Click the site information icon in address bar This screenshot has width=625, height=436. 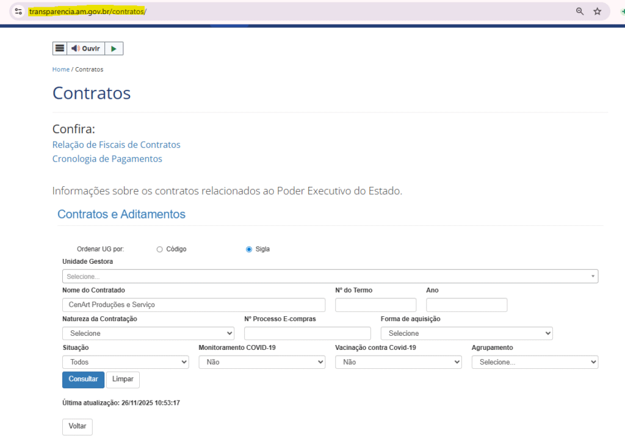(18, 12)
